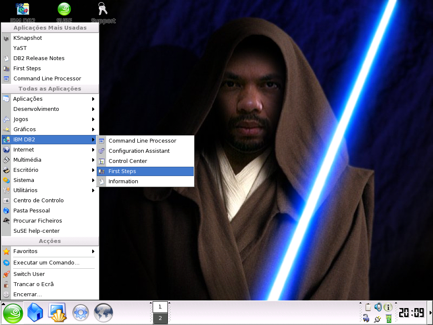Switch to virtual desktop 2 in pager
Screen dimensions: 433x325
(x=160, y=318)
